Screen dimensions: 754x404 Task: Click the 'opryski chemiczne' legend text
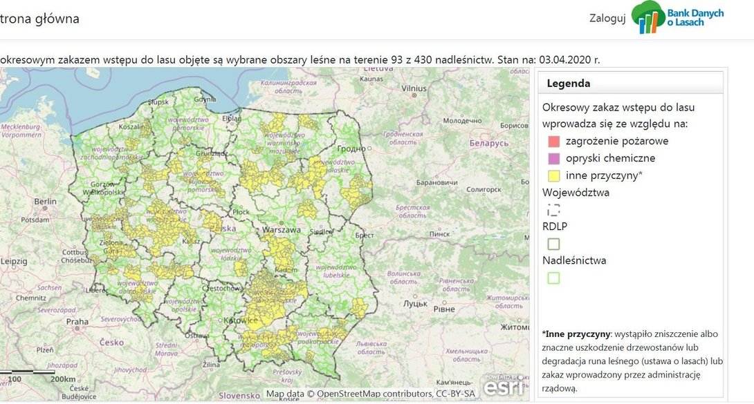tap(610, 158)
